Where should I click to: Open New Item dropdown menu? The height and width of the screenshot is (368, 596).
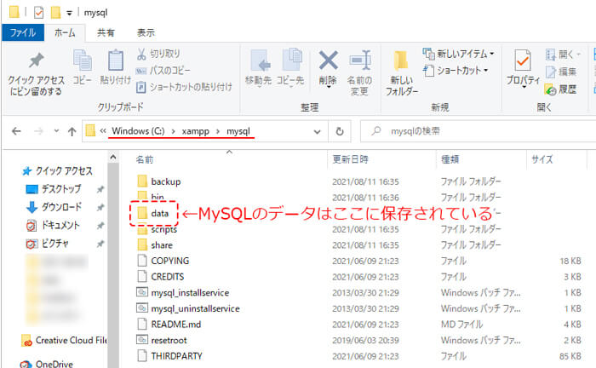tap(458, 54)
